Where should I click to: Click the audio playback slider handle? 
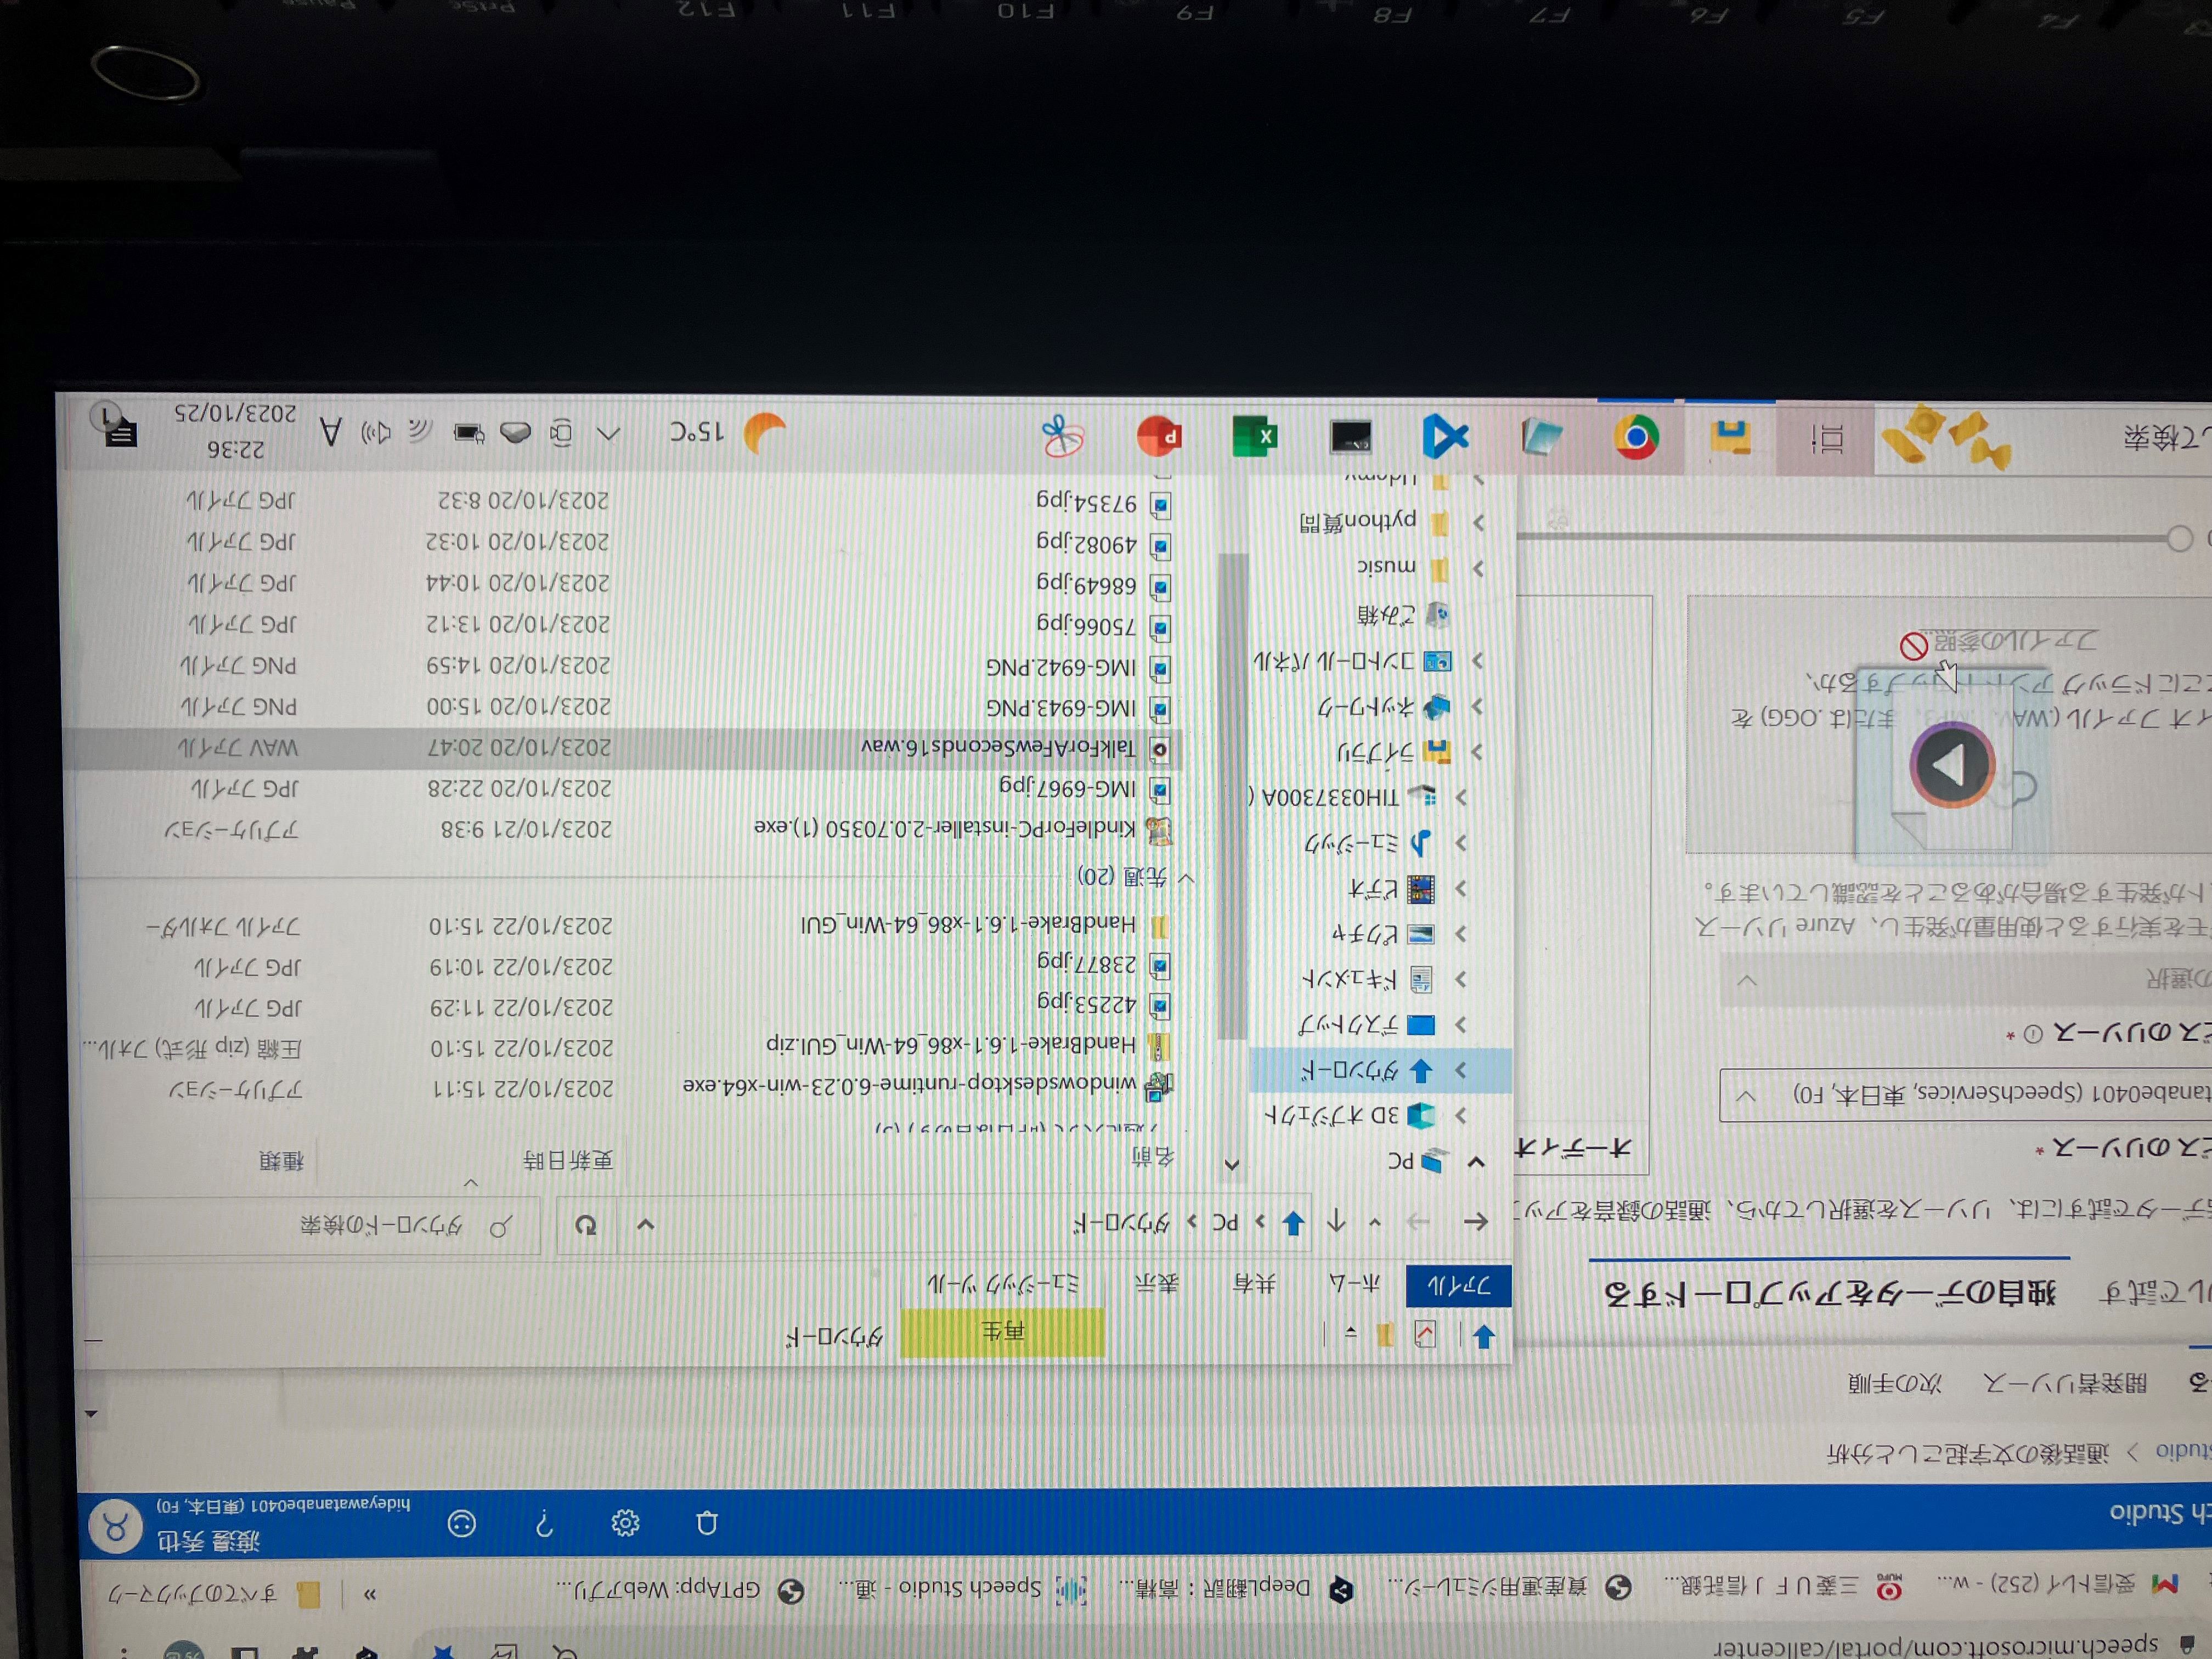click(x=2180, y=539)
